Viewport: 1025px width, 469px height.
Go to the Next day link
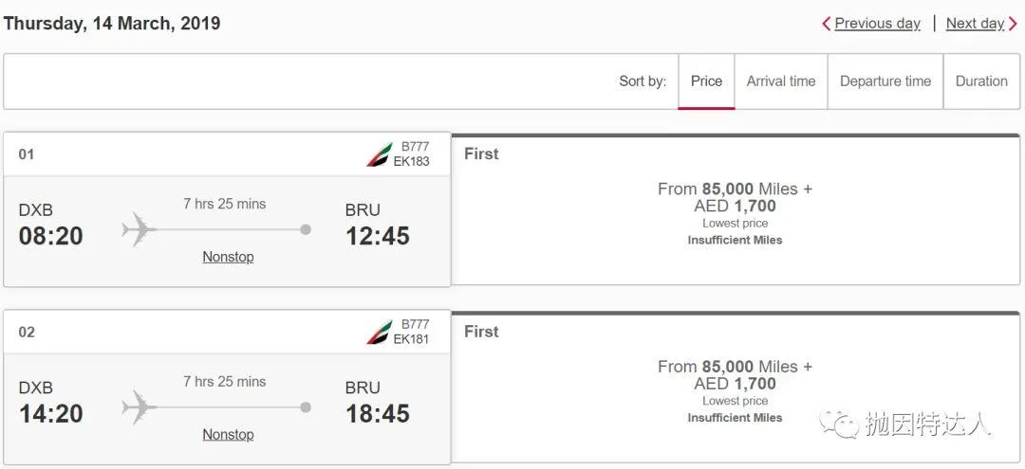click(975, 24)
